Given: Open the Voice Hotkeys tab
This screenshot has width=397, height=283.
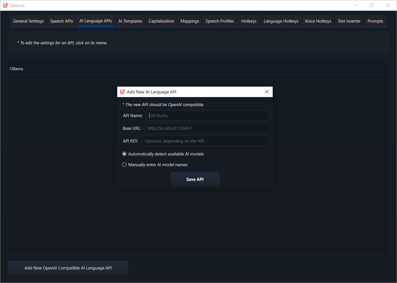Looking at the screenshot, I should (x=318, y=21).
